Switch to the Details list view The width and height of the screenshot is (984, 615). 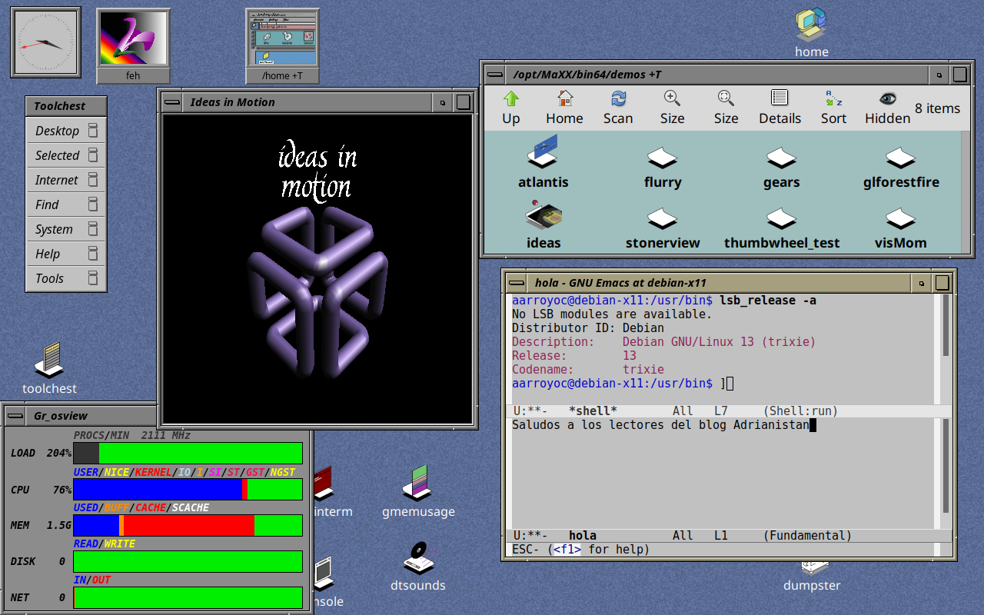tap(780, 107)
